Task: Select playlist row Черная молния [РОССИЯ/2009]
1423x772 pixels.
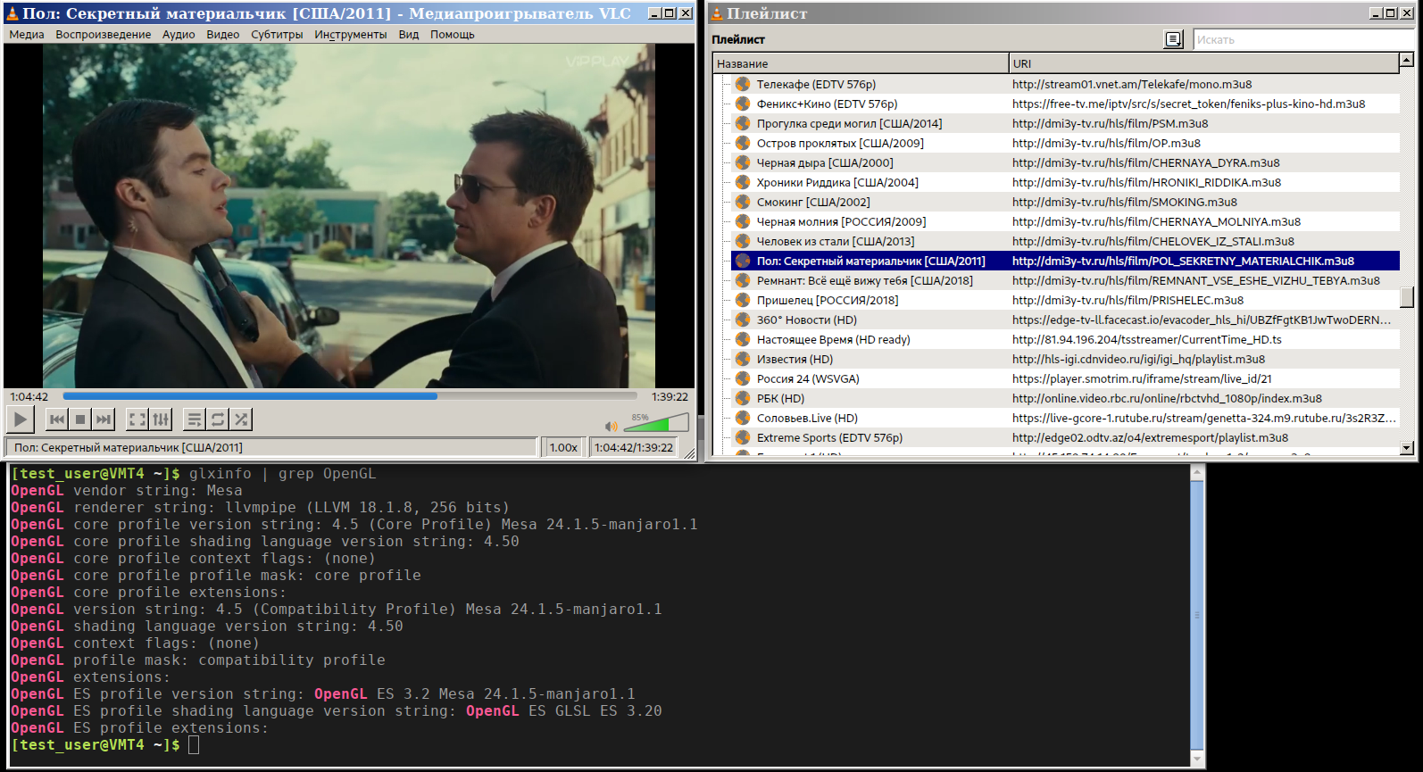Action: [x=1065, y=221]
